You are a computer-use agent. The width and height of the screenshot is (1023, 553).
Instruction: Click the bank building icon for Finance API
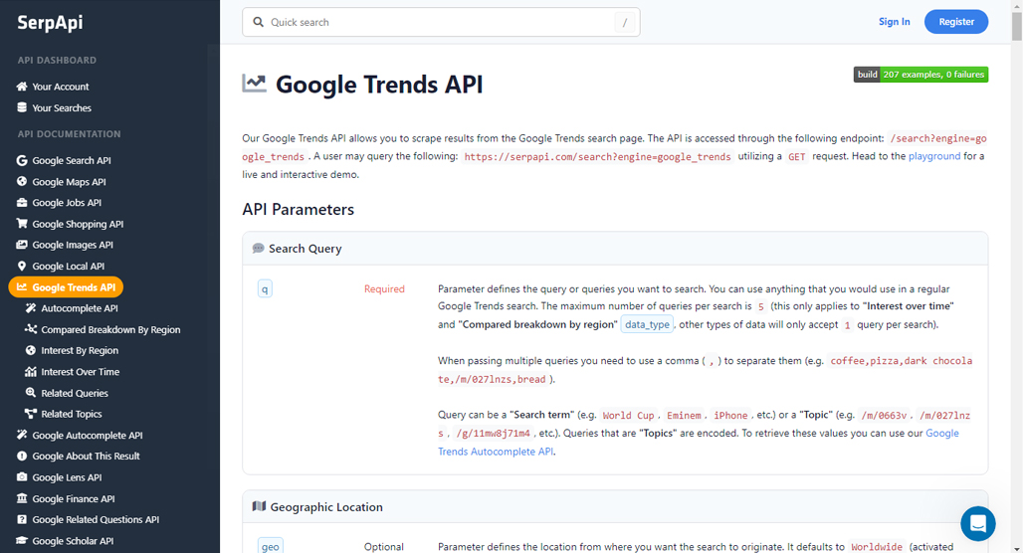tap(22, 498)
